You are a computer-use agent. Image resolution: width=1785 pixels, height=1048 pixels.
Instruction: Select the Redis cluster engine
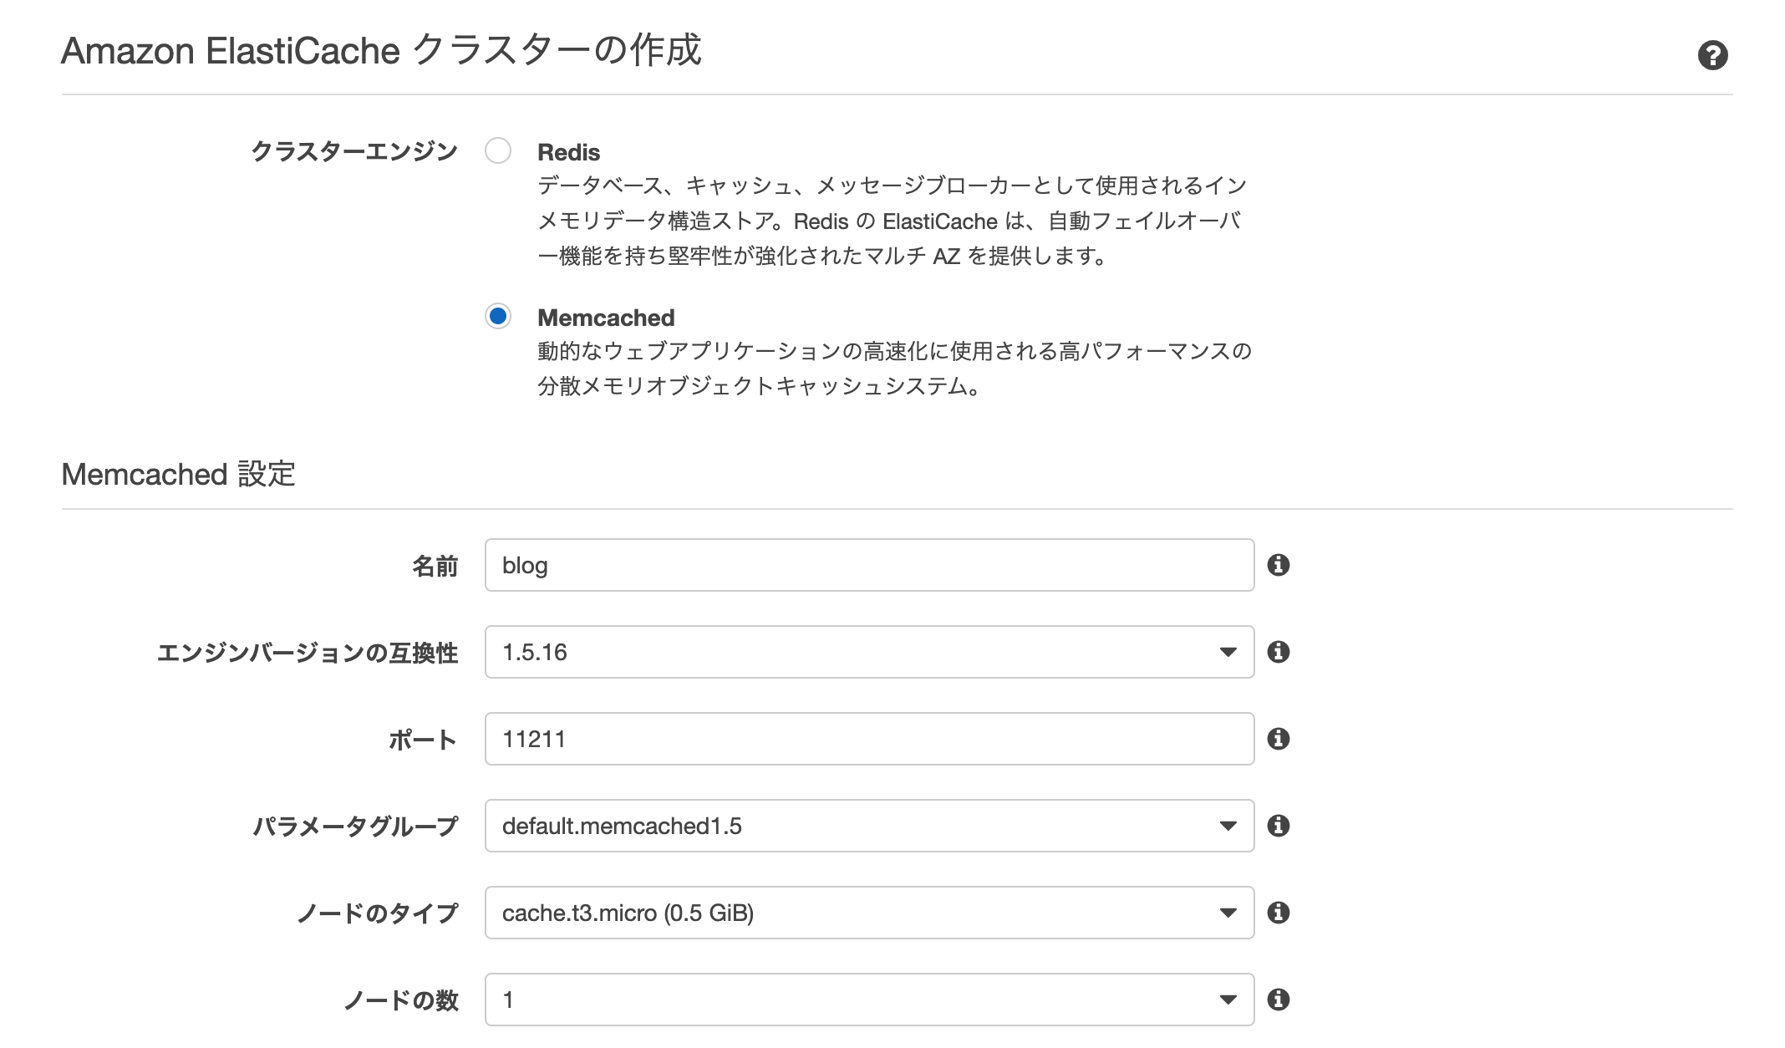[498, 151]
